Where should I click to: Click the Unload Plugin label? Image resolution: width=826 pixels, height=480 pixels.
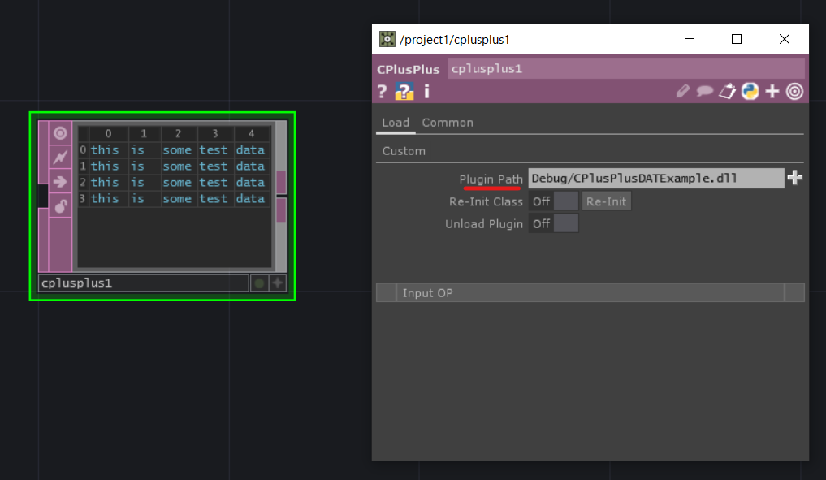(x=483, y=224)
